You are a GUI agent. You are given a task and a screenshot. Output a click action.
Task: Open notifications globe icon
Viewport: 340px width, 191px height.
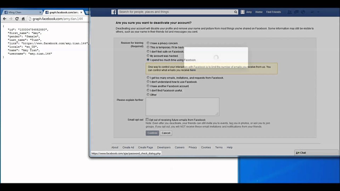303,12
